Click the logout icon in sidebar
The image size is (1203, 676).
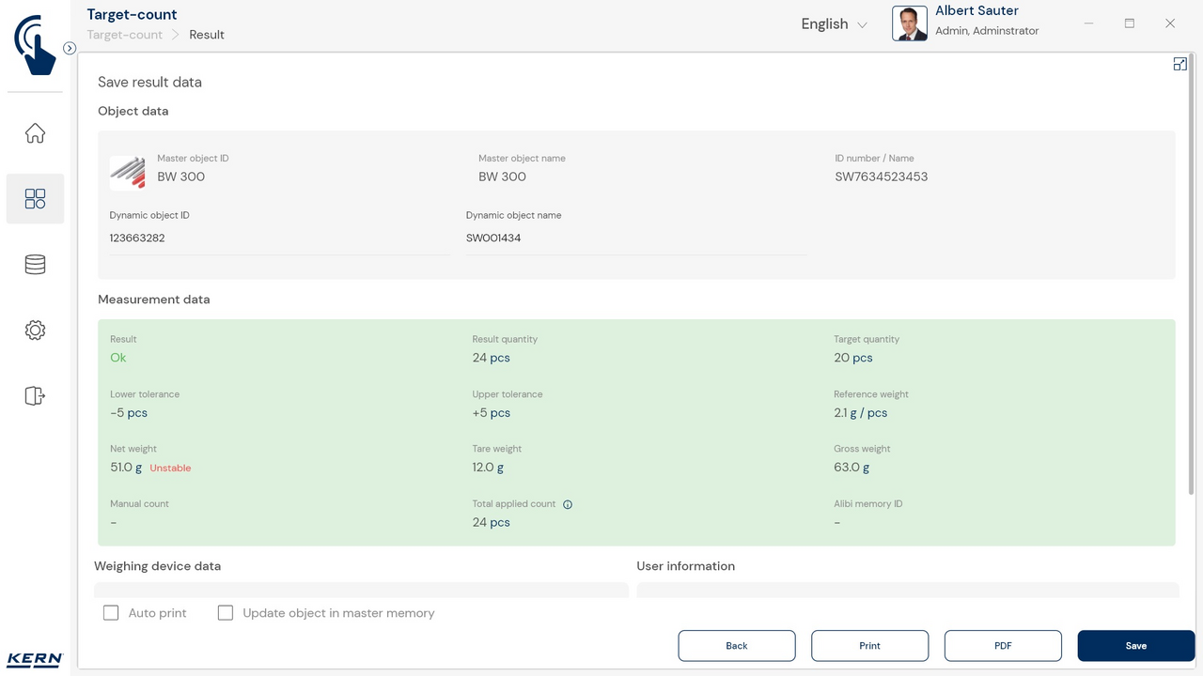[x=35, y=396]
